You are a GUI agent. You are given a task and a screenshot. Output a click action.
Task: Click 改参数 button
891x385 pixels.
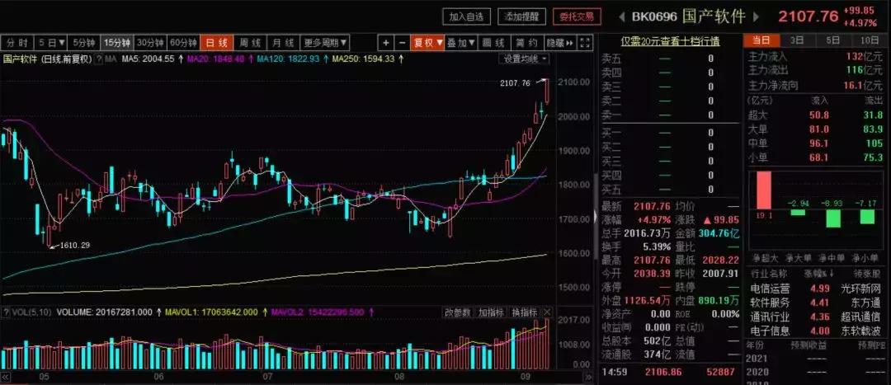click(457, 312)
